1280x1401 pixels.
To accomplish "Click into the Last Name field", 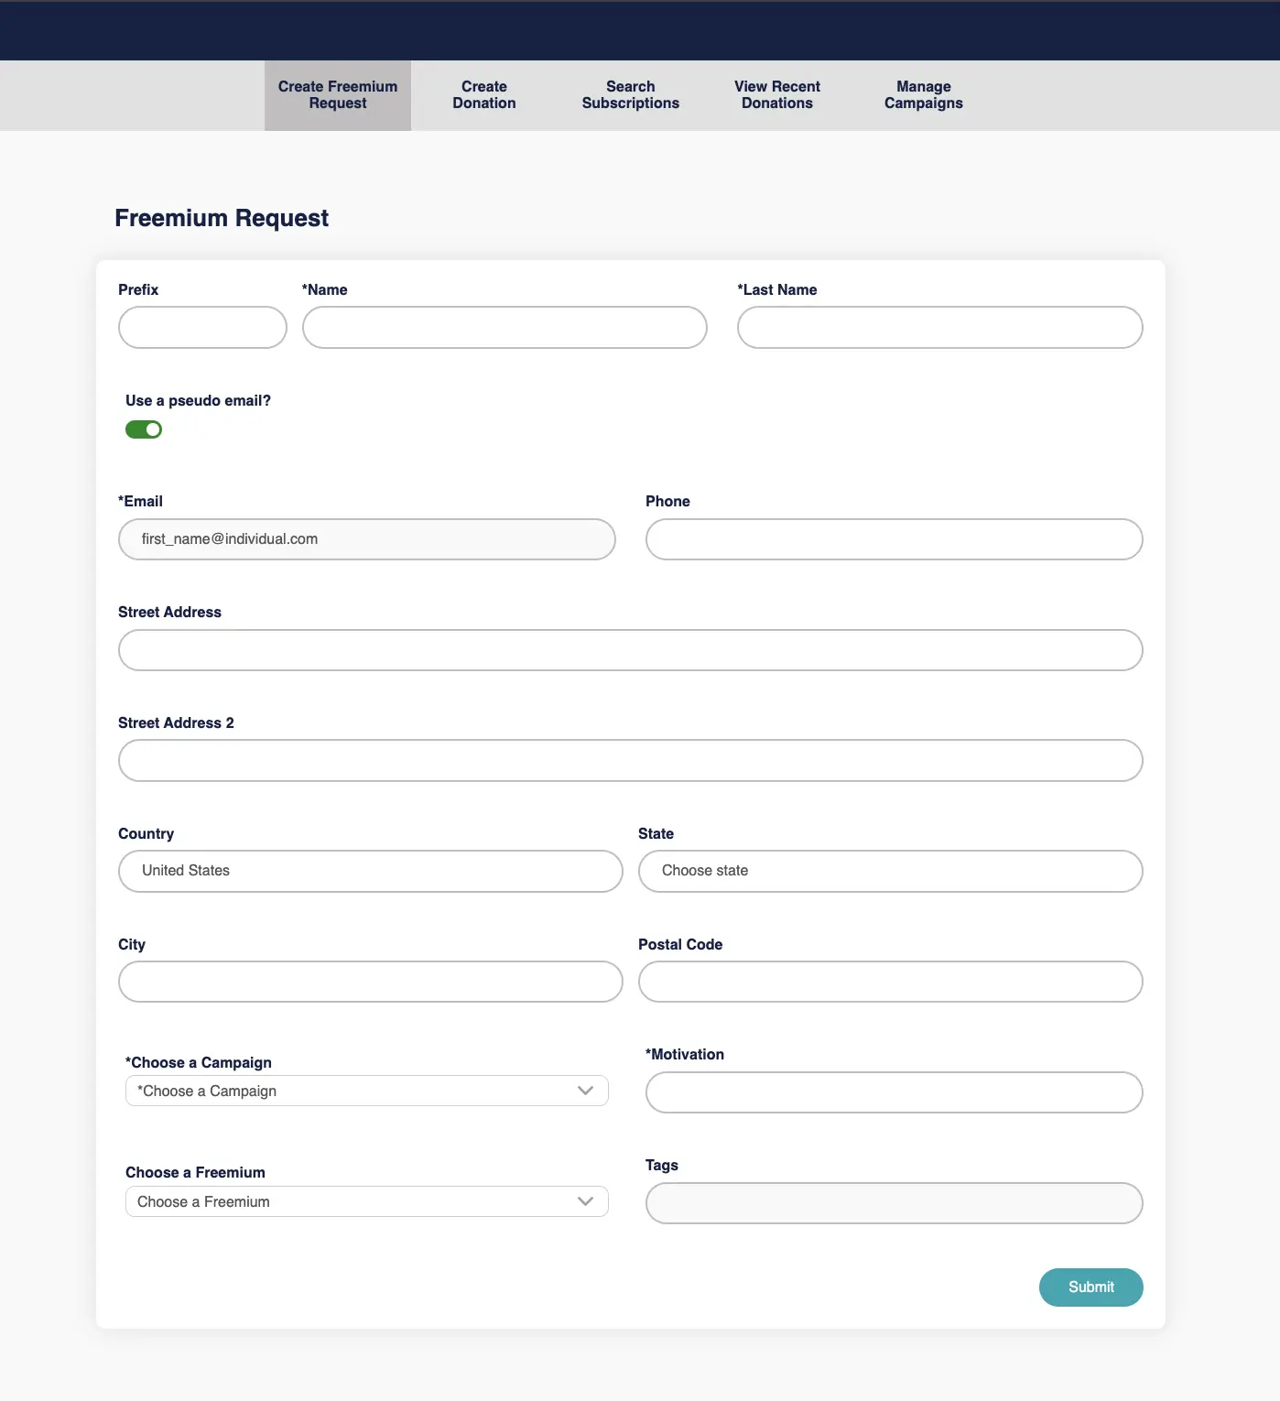I will click(939, 328).
